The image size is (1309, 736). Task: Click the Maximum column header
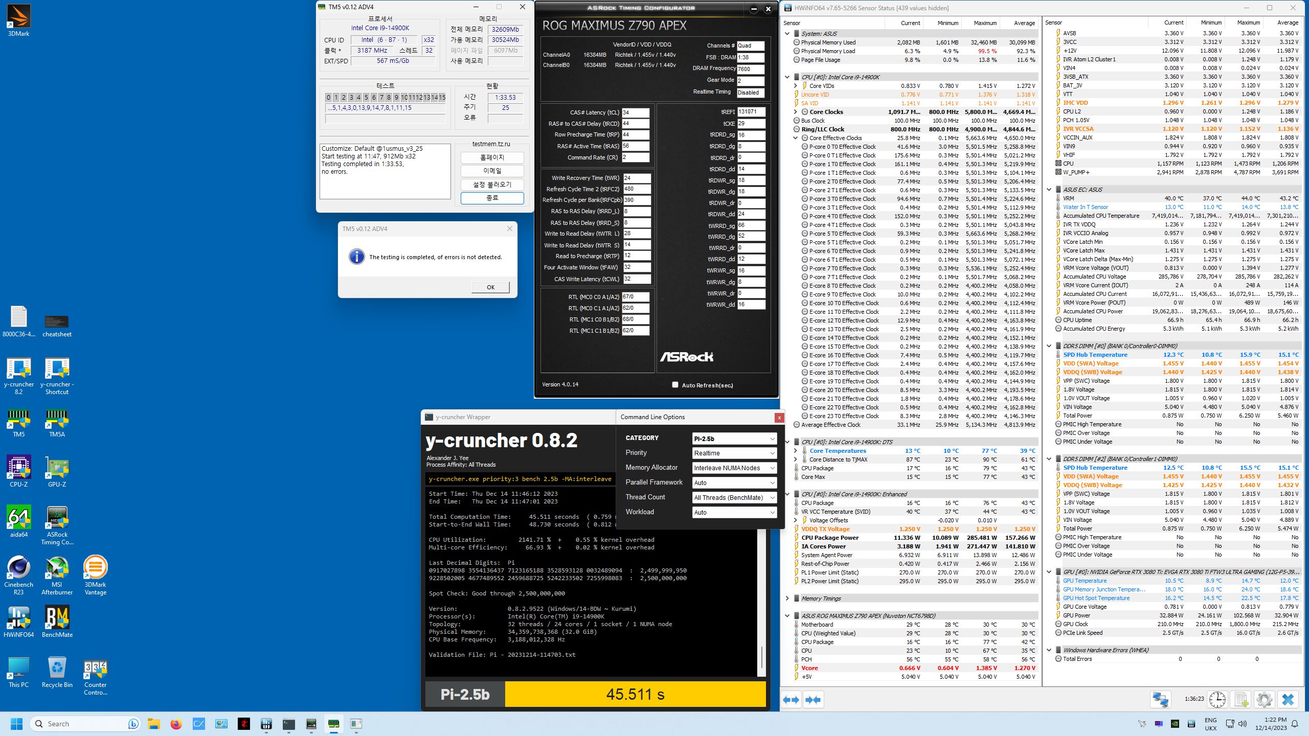point(984,23)
